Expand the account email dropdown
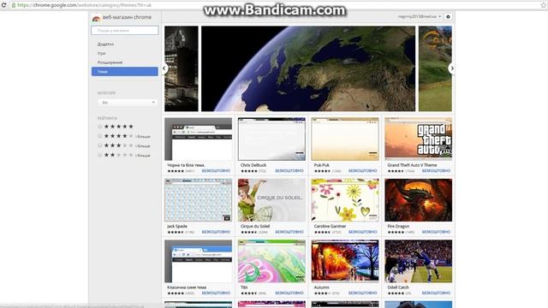Screen dimensions: 548x308 [x=419, y=17]
